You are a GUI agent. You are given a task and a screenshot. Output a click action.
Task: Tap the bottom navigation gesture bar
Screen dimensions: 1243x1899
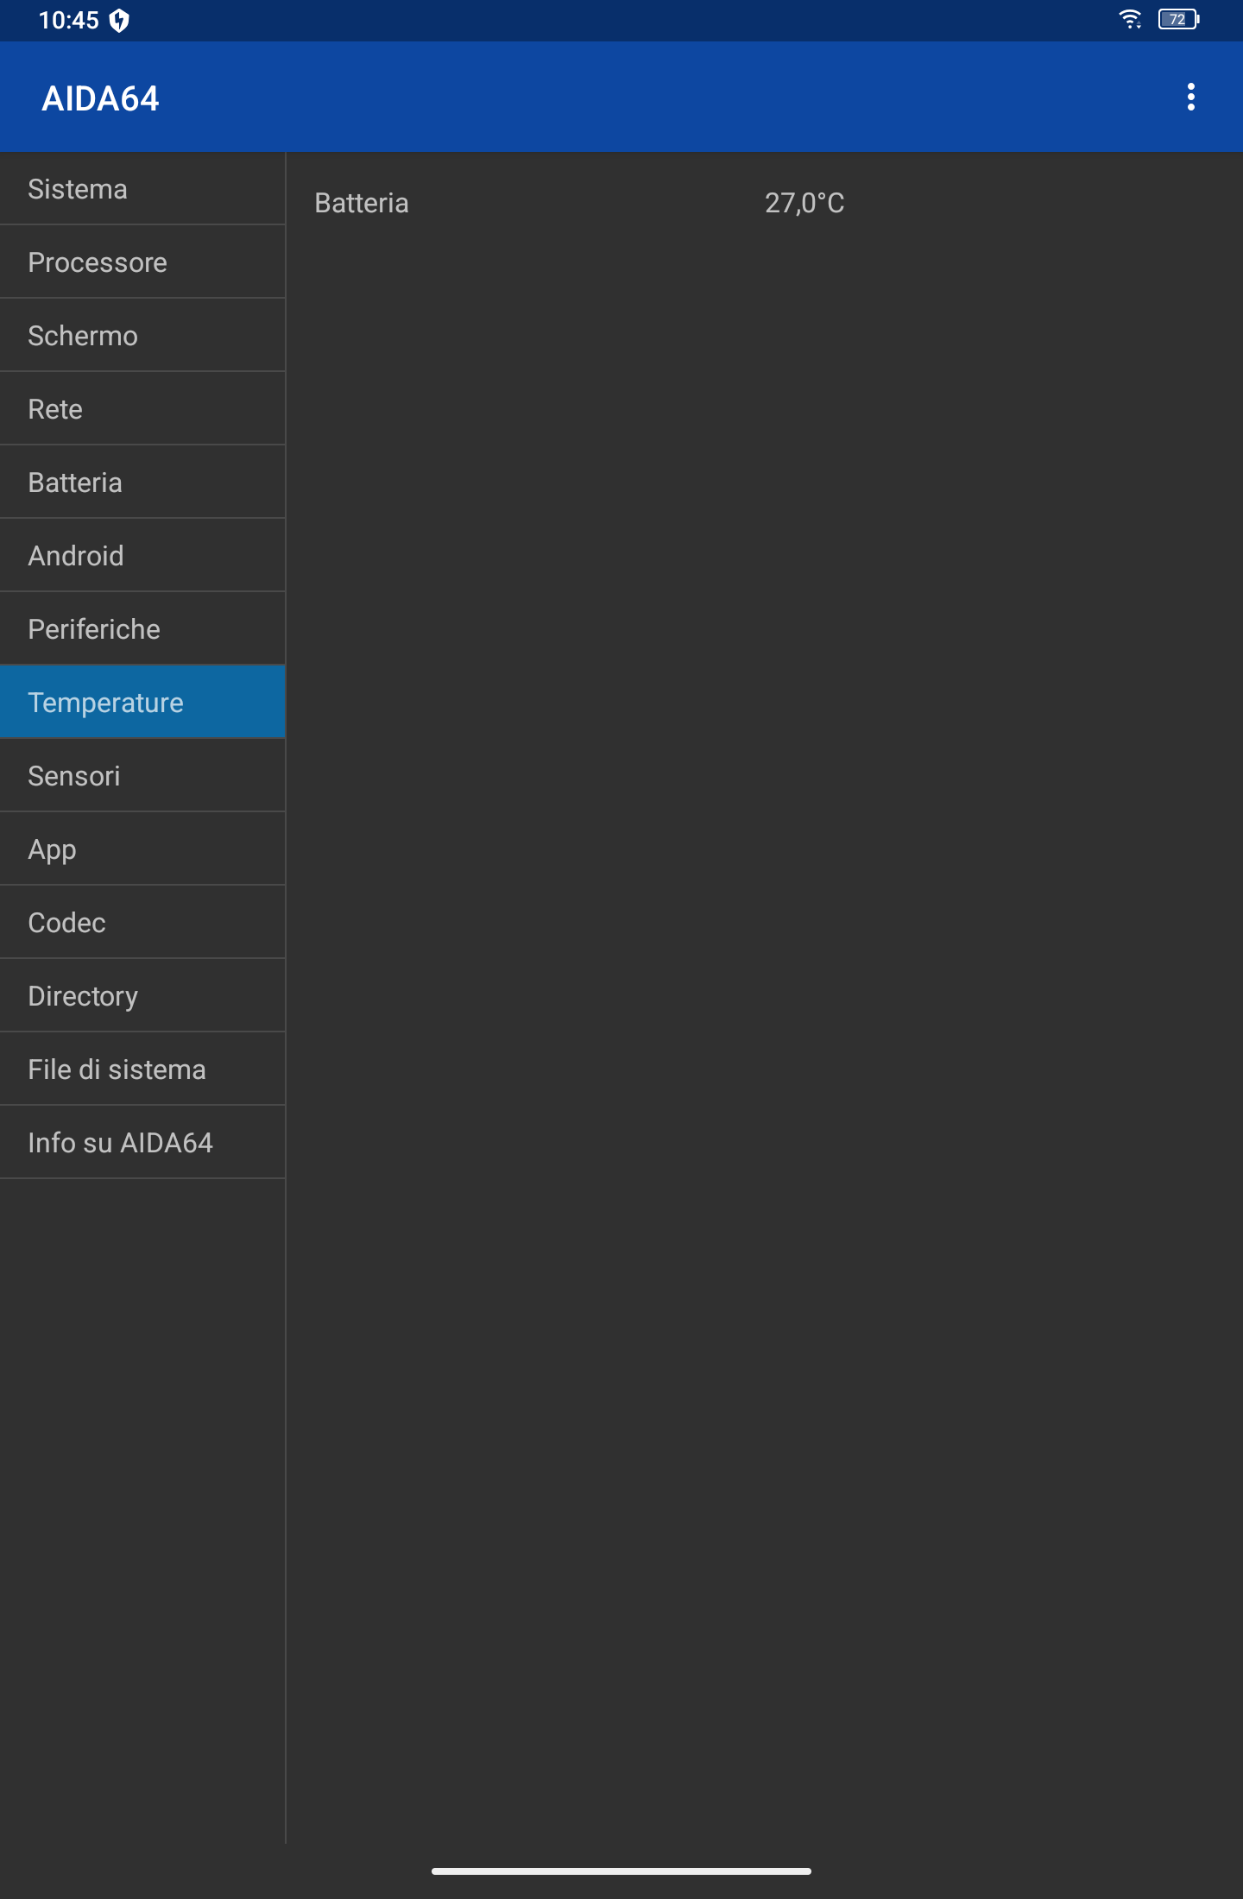tap(621, 1871)
